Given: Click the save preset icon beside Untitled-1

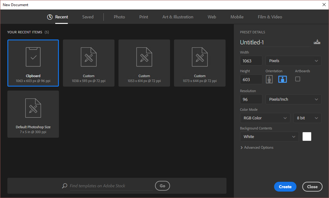Looking at the screenshot, I should click(x=317, y=42).
